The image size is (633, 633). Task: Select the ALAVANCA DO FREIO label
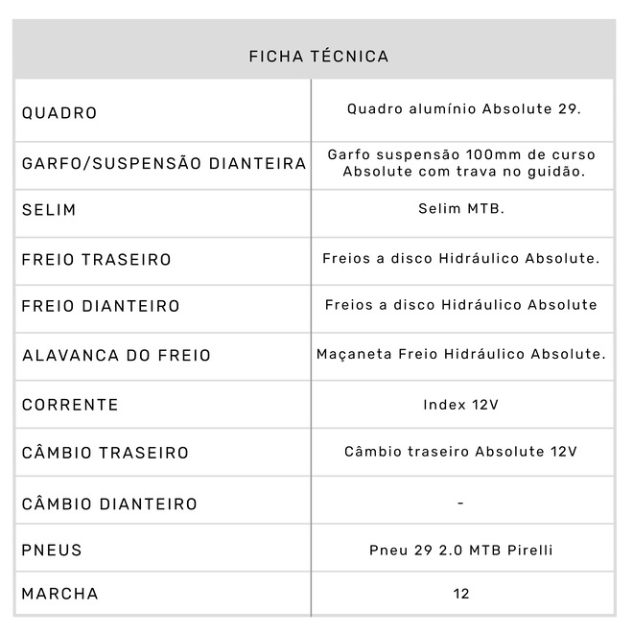coord(116,356)
